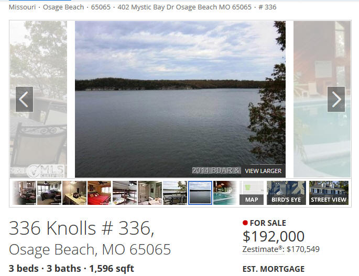Advance to next photo with right arrow
The image size is (359, 276).
coord(336,99)
